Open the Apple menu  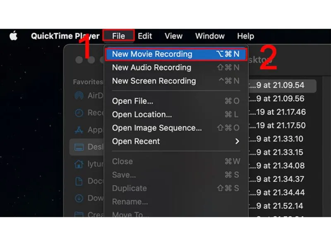click(x=14, y=36)
